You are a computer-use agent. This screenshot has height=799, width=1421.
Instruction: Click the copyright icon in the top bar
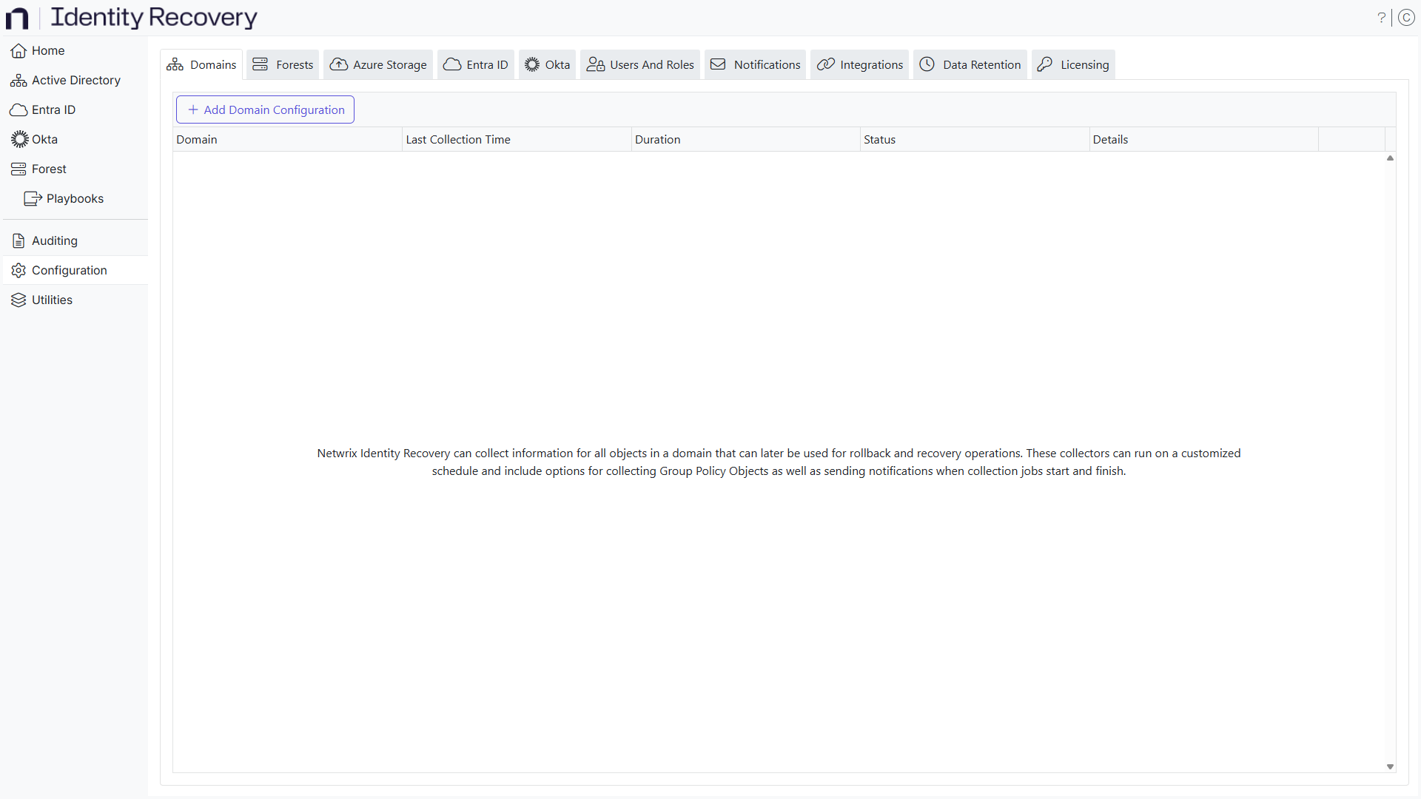tap(1407, 18)
